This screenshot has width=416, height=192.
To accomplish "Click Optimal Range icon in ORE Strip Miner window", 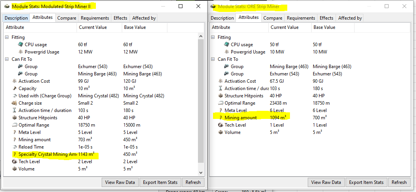I will coord(220,103).
